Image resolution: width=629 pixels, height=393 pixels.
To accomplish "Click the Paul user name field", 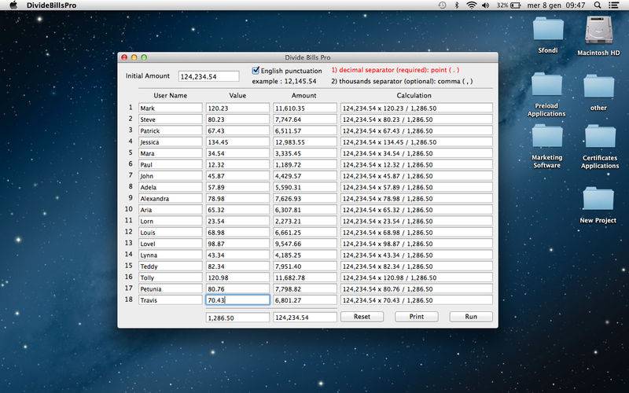I will coord(171,164).
